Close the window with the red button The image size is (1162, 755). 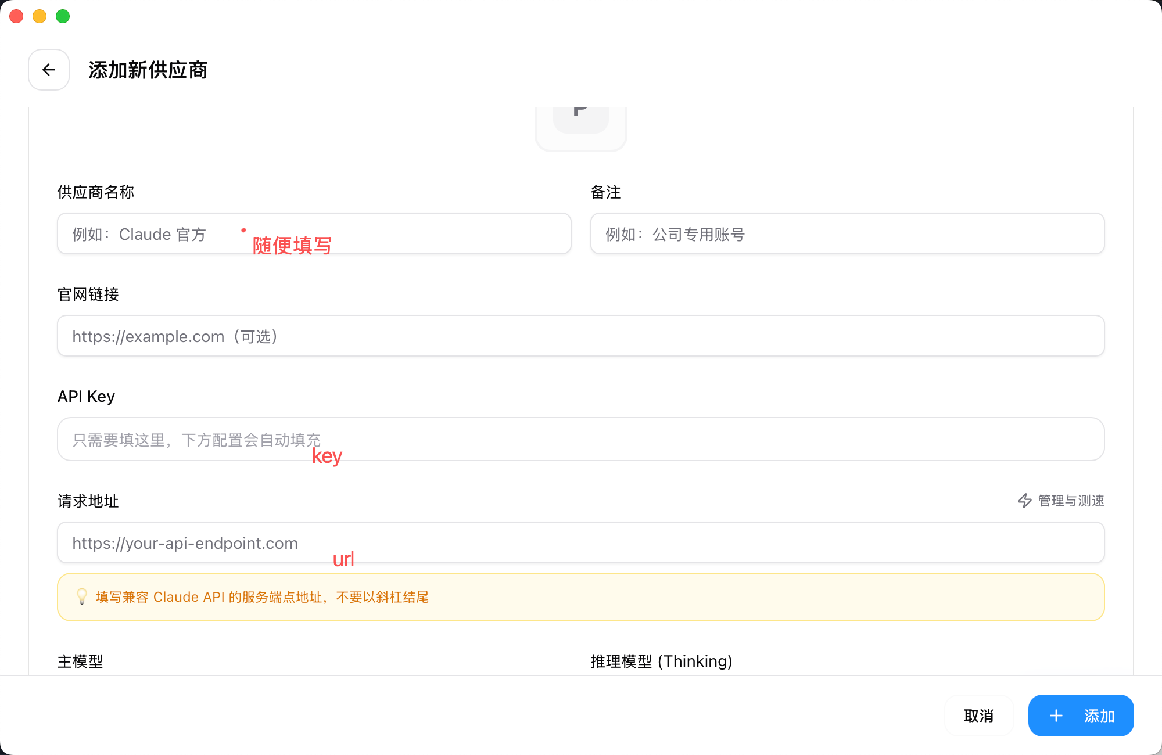[16, 16]
